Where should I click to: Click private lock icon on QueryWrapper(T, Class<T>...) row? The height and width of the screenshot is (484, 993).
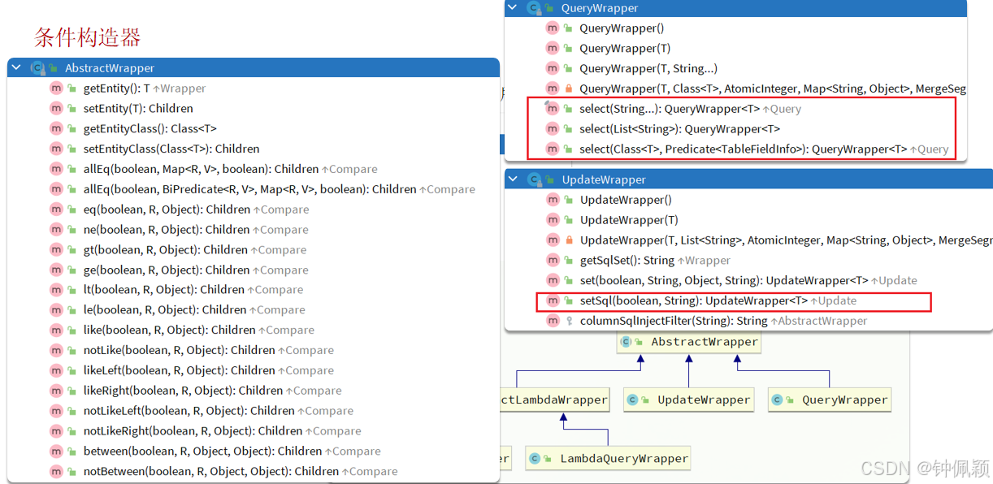[x=569, y=89]
